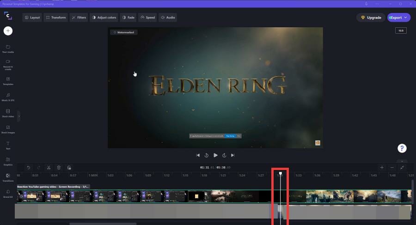Open the Fade settings
The width and height of the screenshot is (416, 225).
pos(128,18)
